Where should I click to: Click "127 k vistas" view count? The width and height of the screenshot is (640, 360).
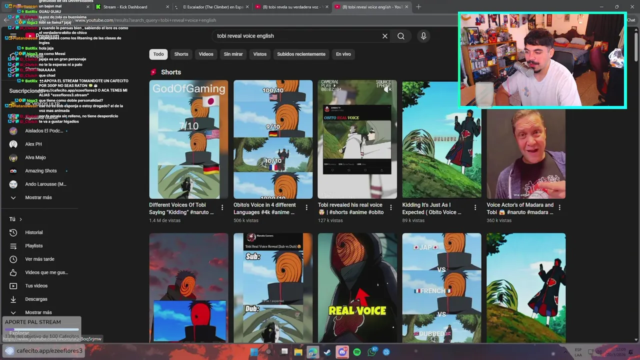coord(330,220)
